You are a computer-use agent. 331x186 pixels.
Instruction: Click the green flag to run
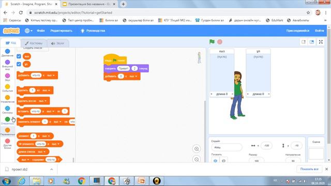[212, 42]
